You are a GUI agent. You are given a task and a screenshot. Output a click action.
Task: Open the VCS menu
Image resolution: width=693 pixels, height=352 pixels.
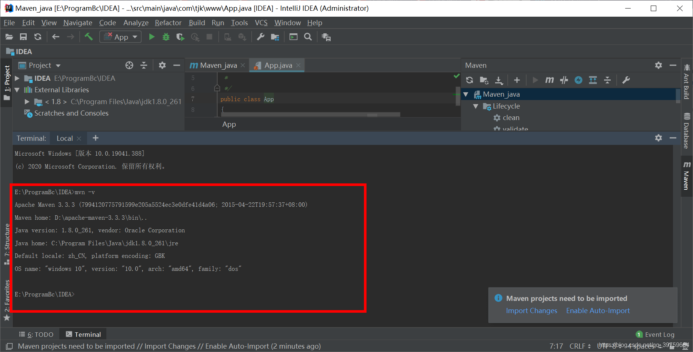pos(261,23)
